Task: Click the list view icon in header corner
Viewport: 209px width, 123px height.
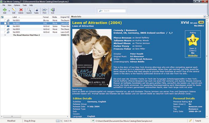Action: 2,17
